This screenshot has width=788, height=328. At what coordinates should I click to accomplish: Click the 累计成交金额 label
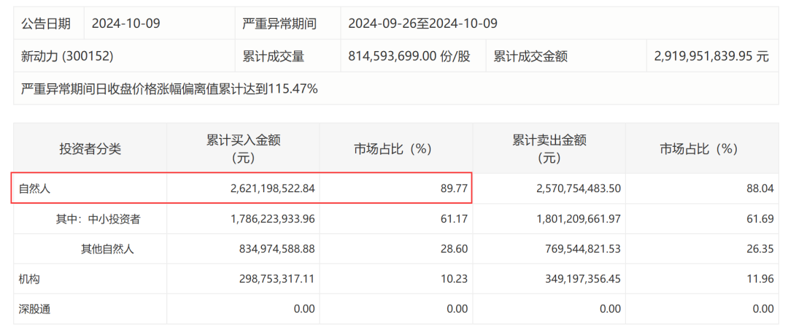pos(530,56)
